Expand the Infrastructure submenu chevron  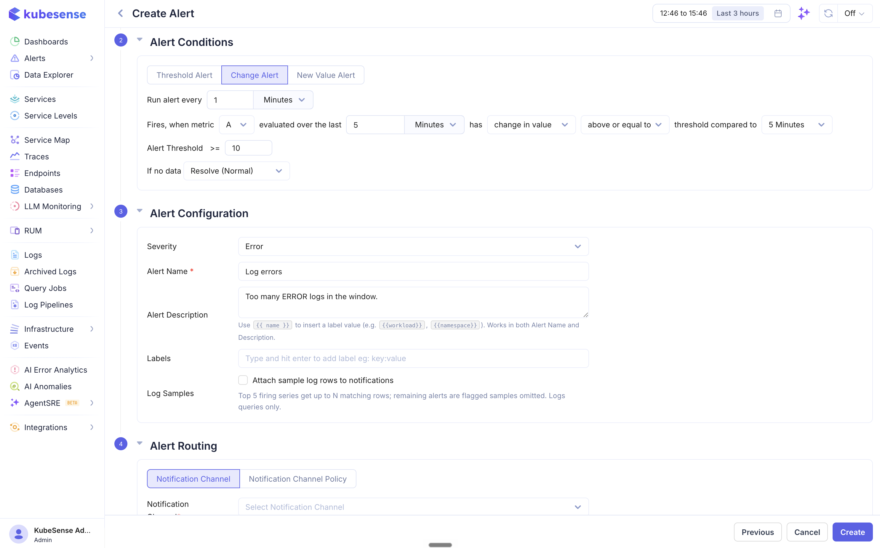pos(92,329)
